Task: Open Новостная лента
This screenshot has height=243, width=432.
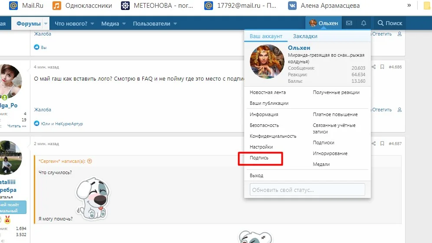Action: tap(268, 92)
